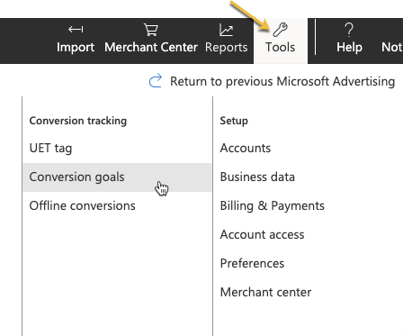The width and height of the screenshot is (403, 336).
Task: Click the Tools wrench icon
Action: (281, 30)
